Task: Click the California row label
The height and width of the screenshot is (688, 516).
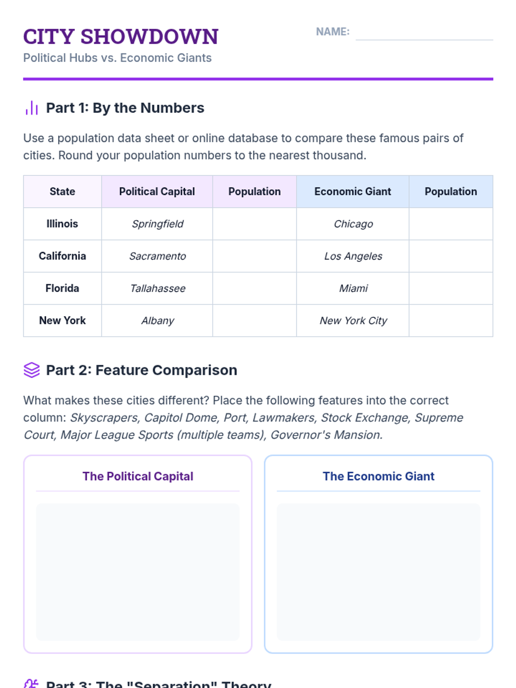Action: click(x=62, y=256)
